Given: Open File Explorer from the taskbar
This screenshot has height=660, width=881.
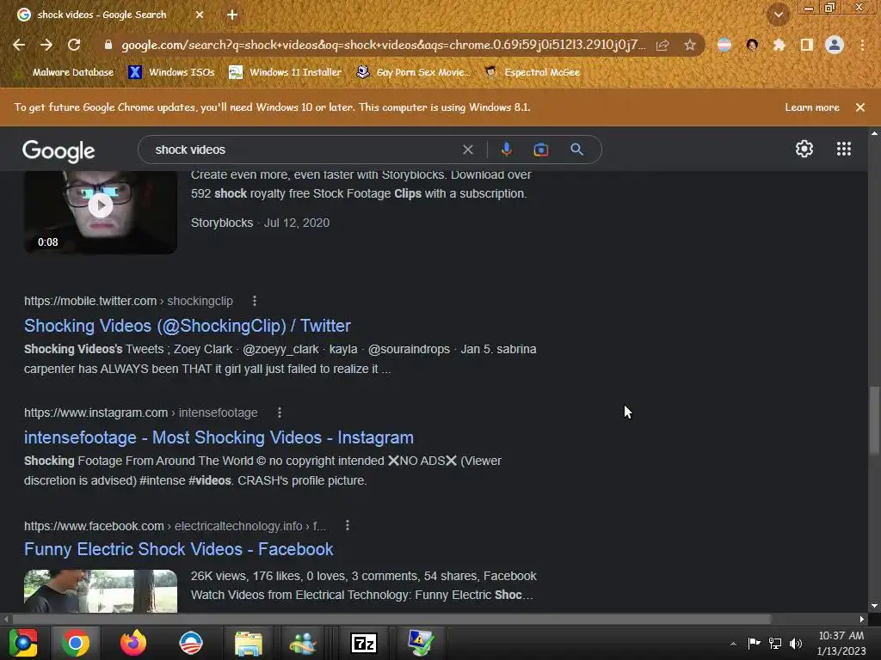Looking at the screenshot, I should point(249,643).
